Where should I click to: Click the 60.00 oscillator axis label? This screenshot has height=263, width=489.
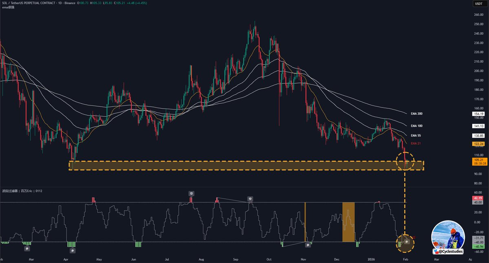[x=478, y=193]
